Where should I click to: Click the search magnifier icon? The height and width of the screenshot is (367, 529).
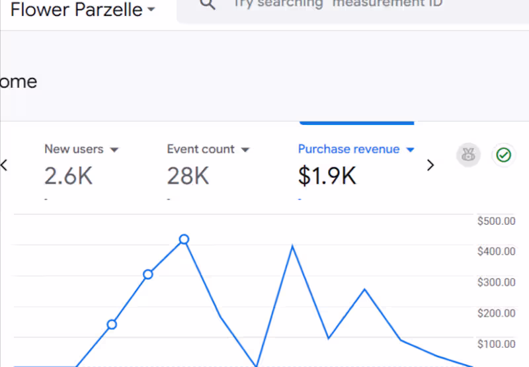tap(208, 4)
